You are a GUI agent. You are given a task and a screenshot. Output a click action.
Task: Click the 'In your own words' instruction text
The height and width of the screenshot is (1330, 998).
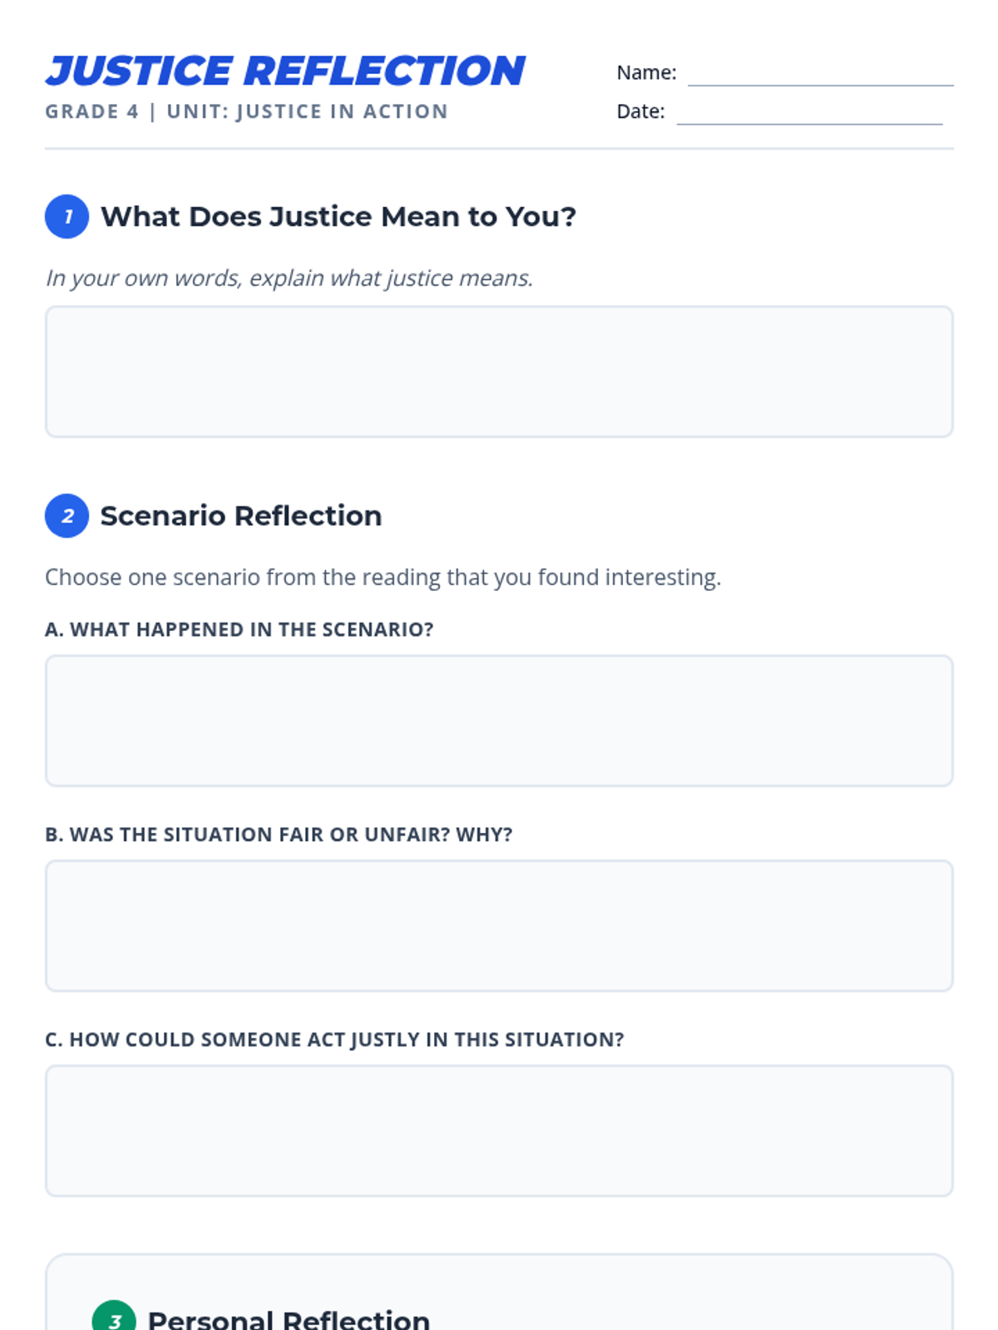point(289,278)
